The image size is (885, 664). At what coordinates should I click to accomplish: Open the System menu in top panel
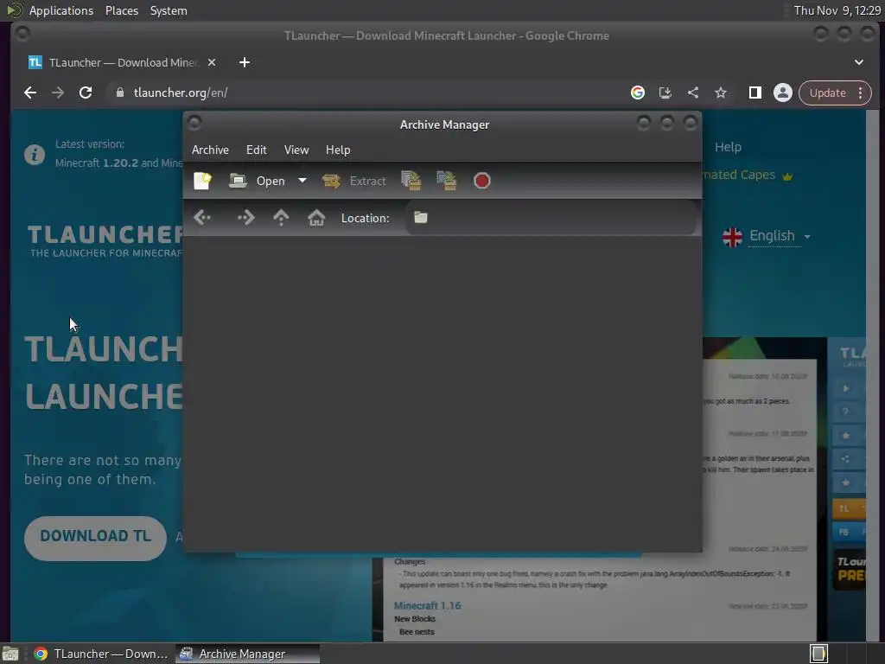[169, 10]
